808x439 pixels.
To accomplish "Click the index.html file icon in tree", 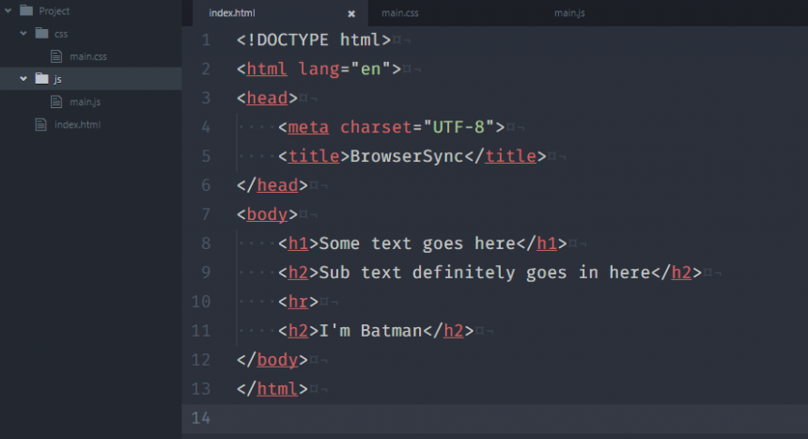I will pyautogui.click(x=40, y=124).
